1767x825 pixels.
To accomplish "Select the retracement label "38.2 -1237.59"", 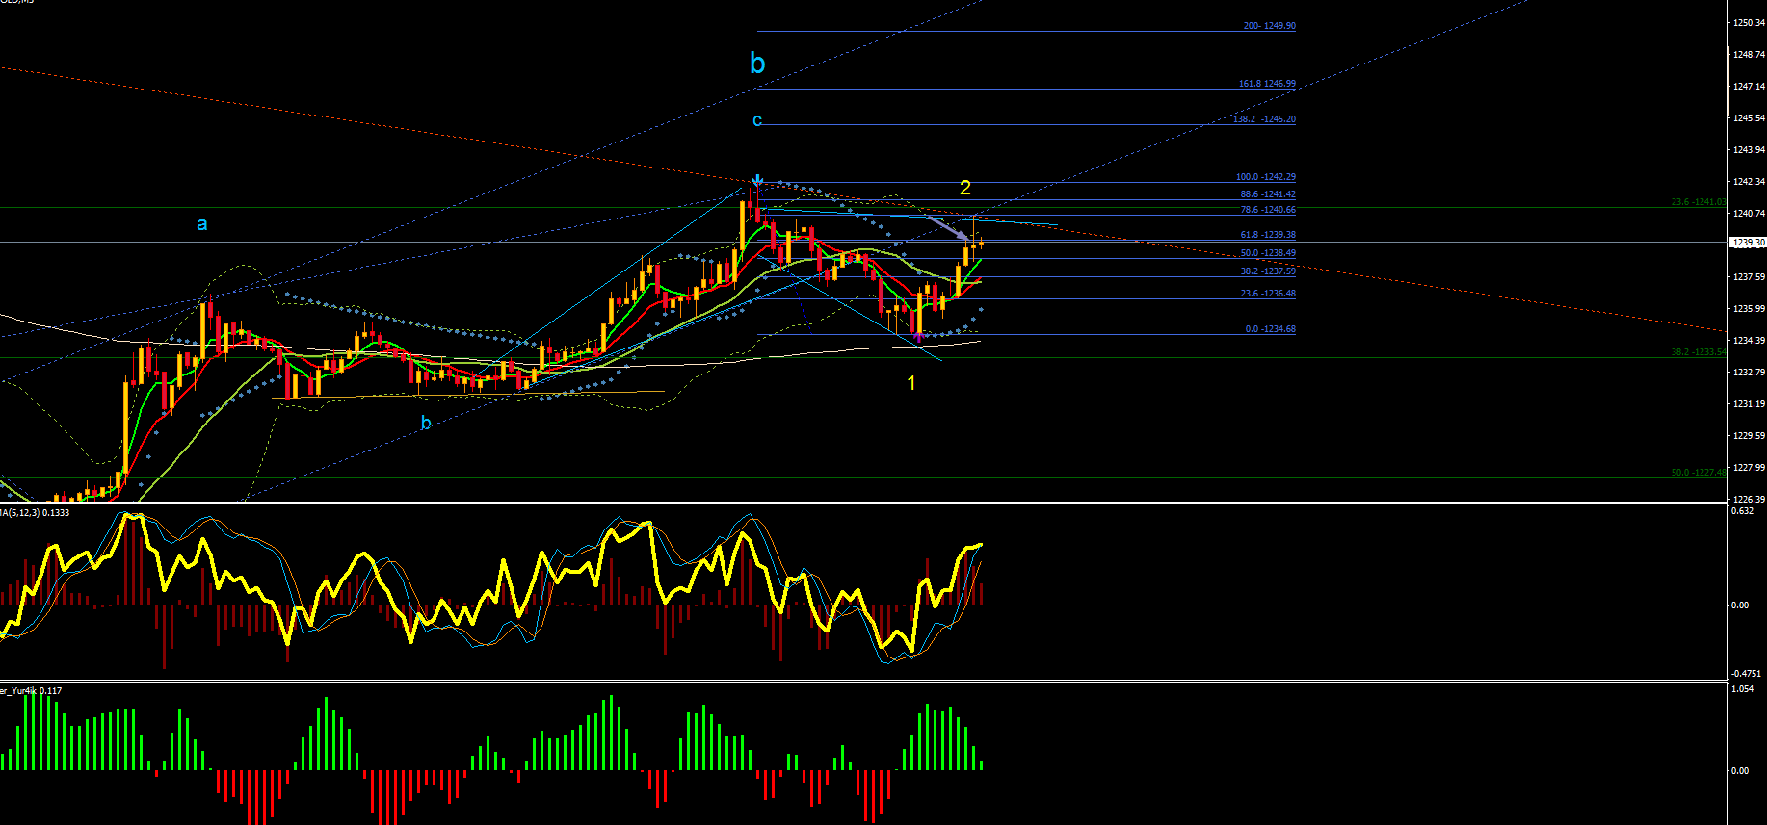I will tap(1268, 271).
